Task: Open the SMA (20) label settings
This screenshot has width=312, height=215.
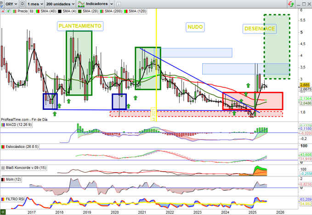Action: (x=91, y=11)
